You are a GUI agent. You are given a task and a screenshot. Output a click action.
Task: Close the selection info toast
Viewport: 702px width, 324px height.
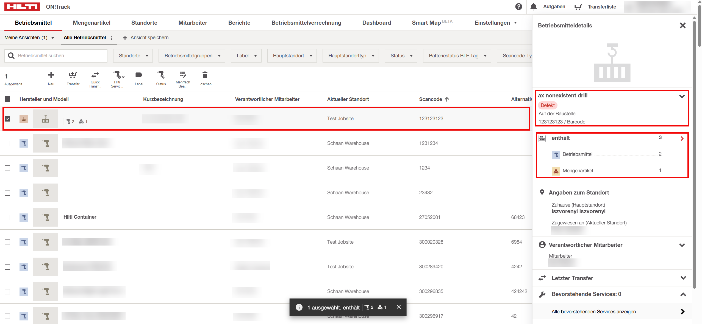[399, 307]
